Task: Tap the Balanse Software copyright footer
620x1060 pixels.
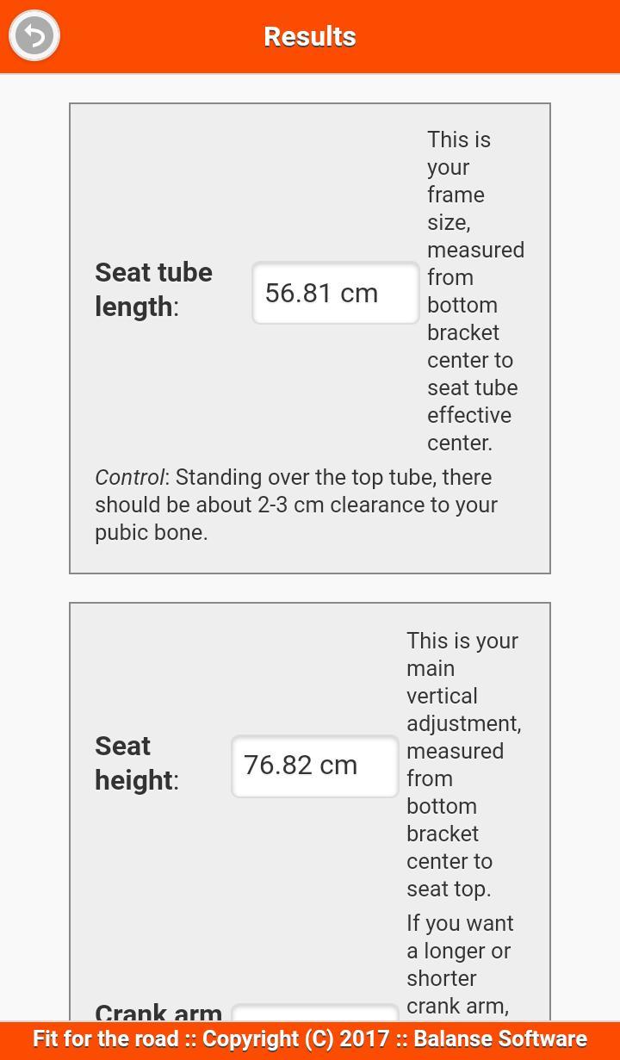Action: coord(499,1038)
